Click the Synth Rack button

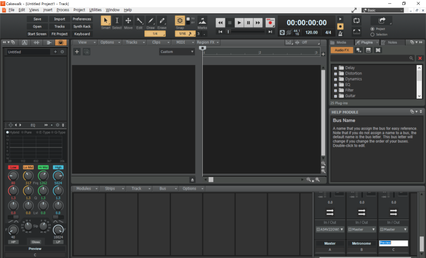(82, 26)
